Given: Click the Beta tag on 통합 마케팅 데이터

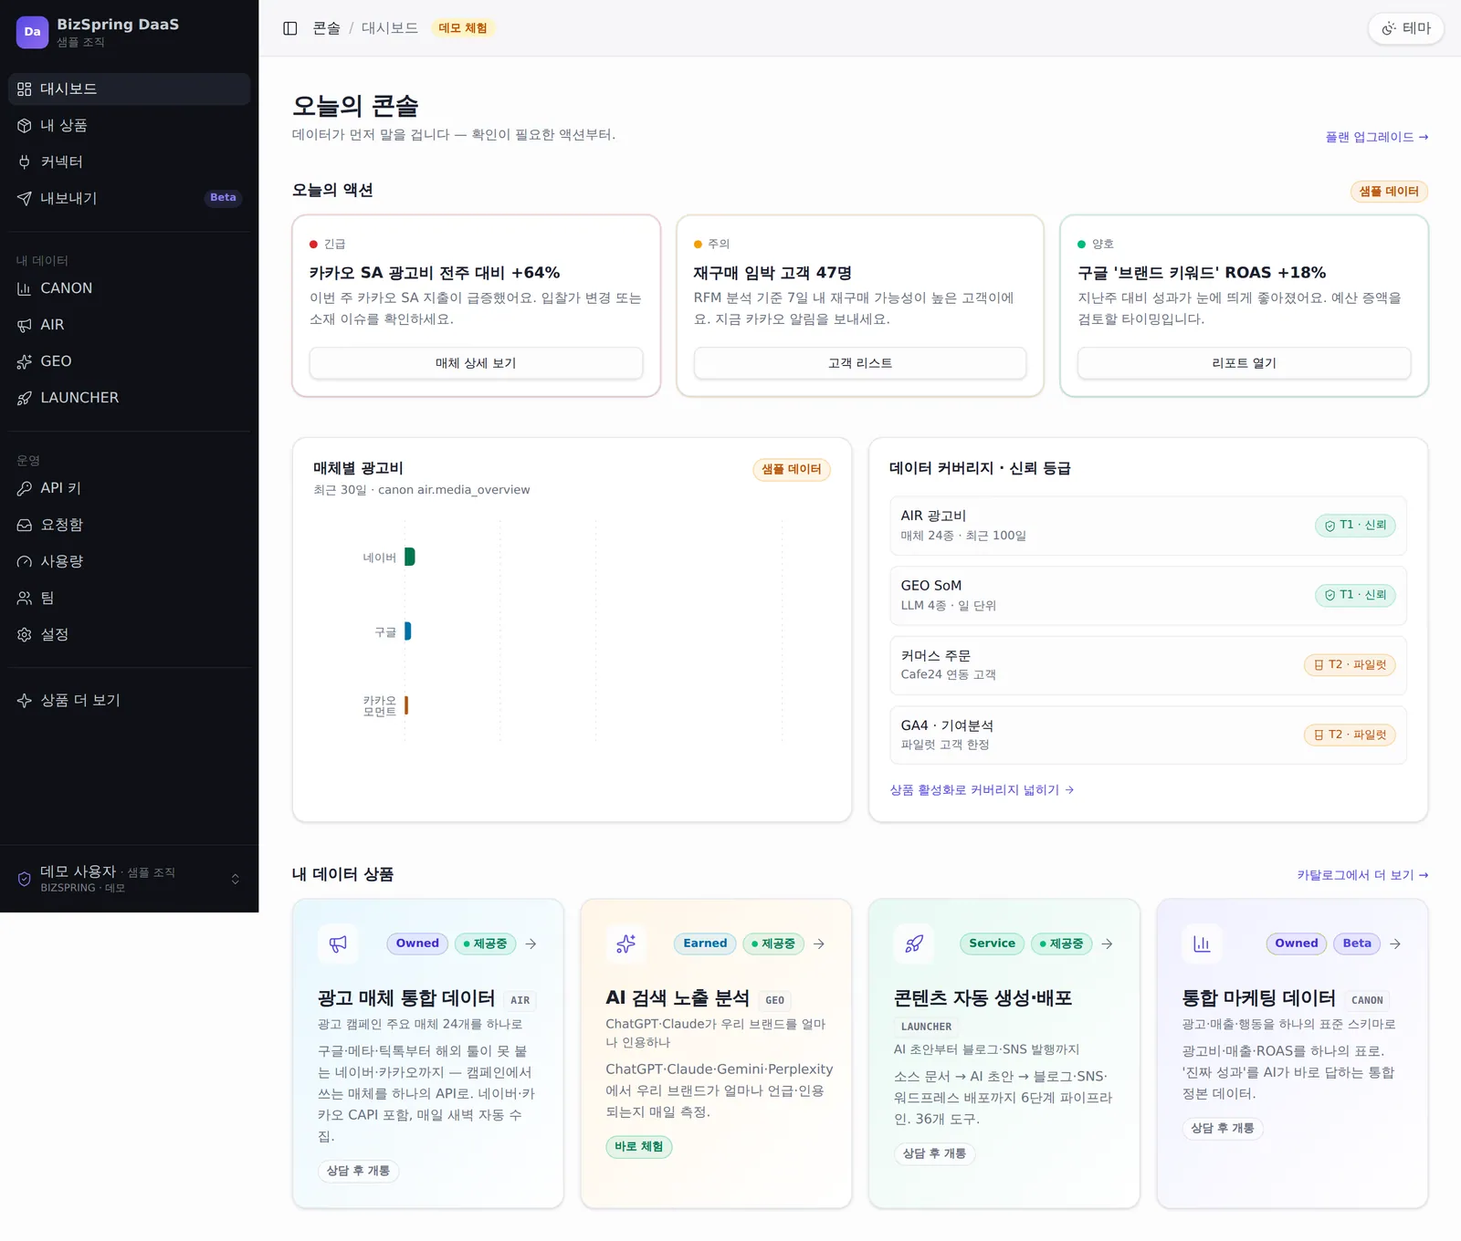Looking at the screenshot, I should pos(1357,944).
